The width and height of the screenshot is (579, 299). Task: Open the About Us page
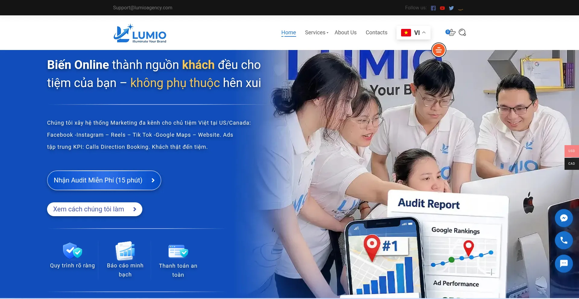pyautogui.click(x=346, y=33)
